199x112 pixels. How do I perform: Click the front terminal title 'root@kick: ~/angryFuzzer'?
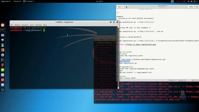pos(64,22)
